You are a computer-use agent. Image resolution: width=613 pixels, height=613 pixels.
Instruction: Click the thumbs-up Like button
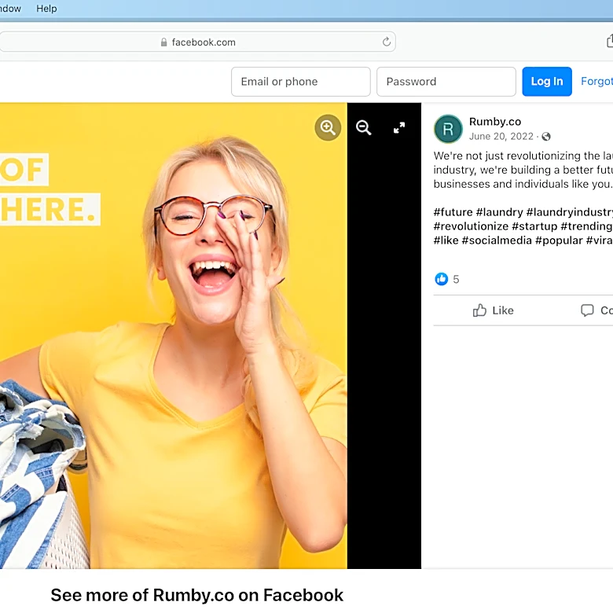pos(493,310)
